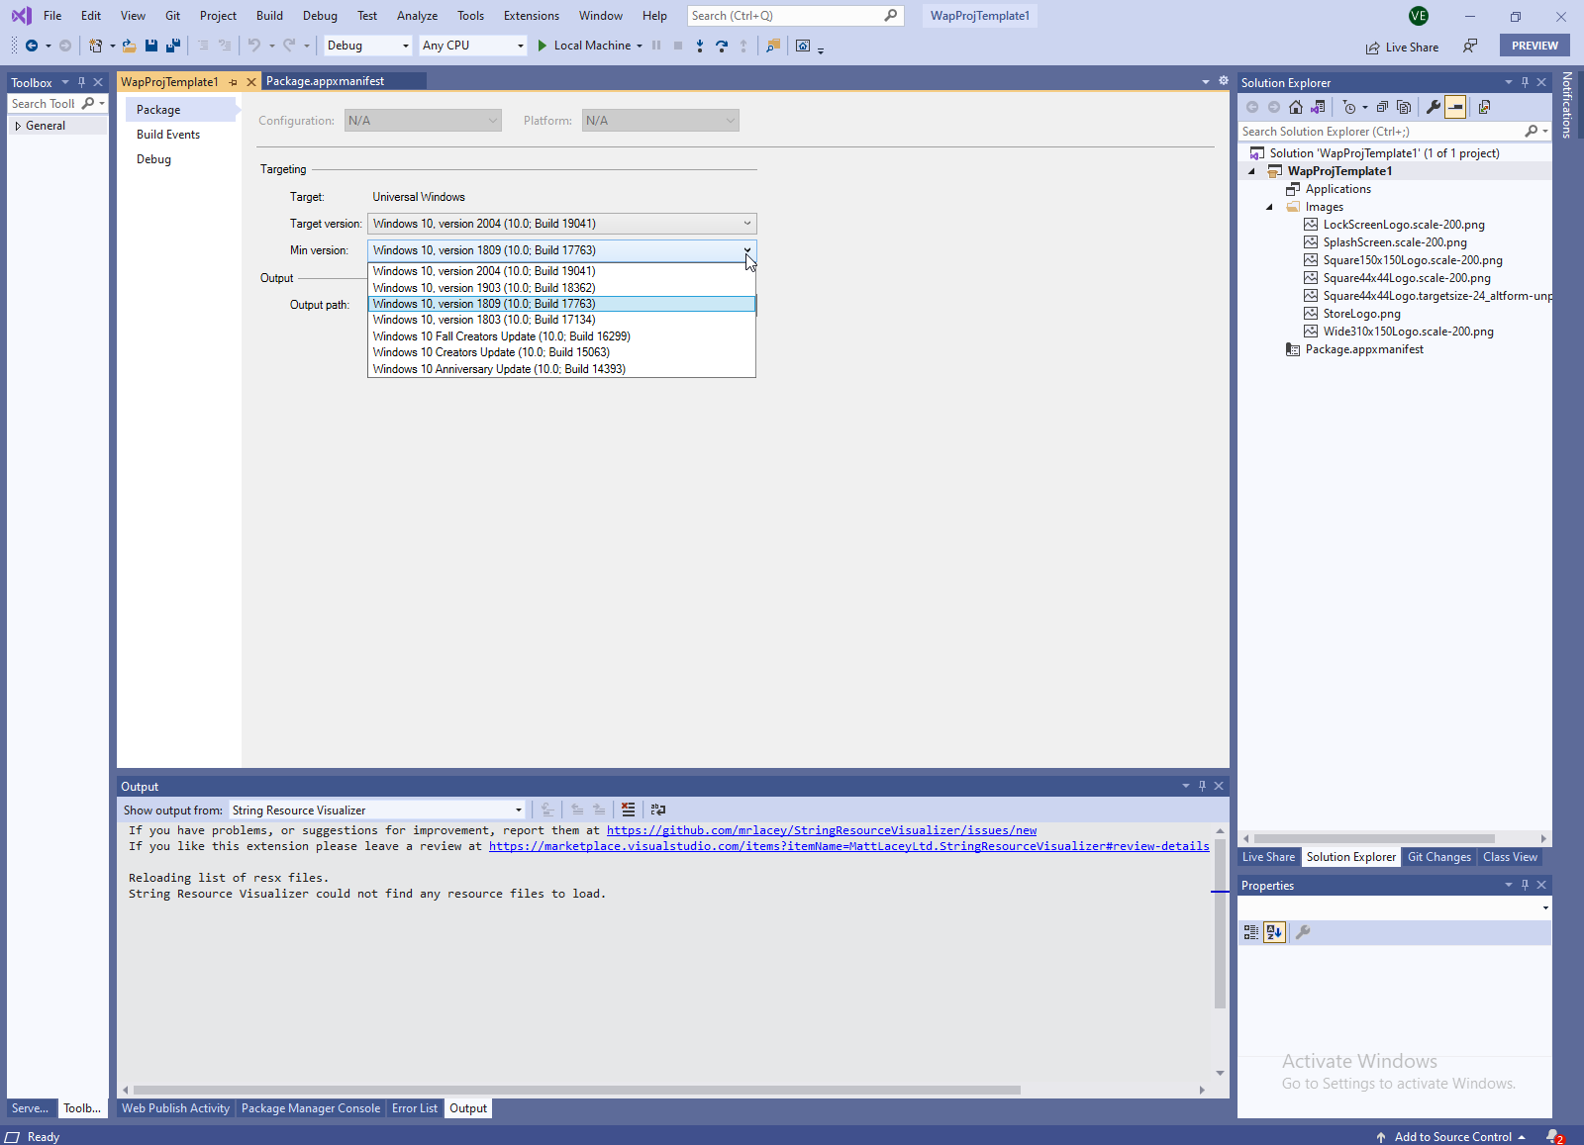Click the Show All Files icon
The width and height of the screenshot is (1584, 1145).
pos(1404,107)
